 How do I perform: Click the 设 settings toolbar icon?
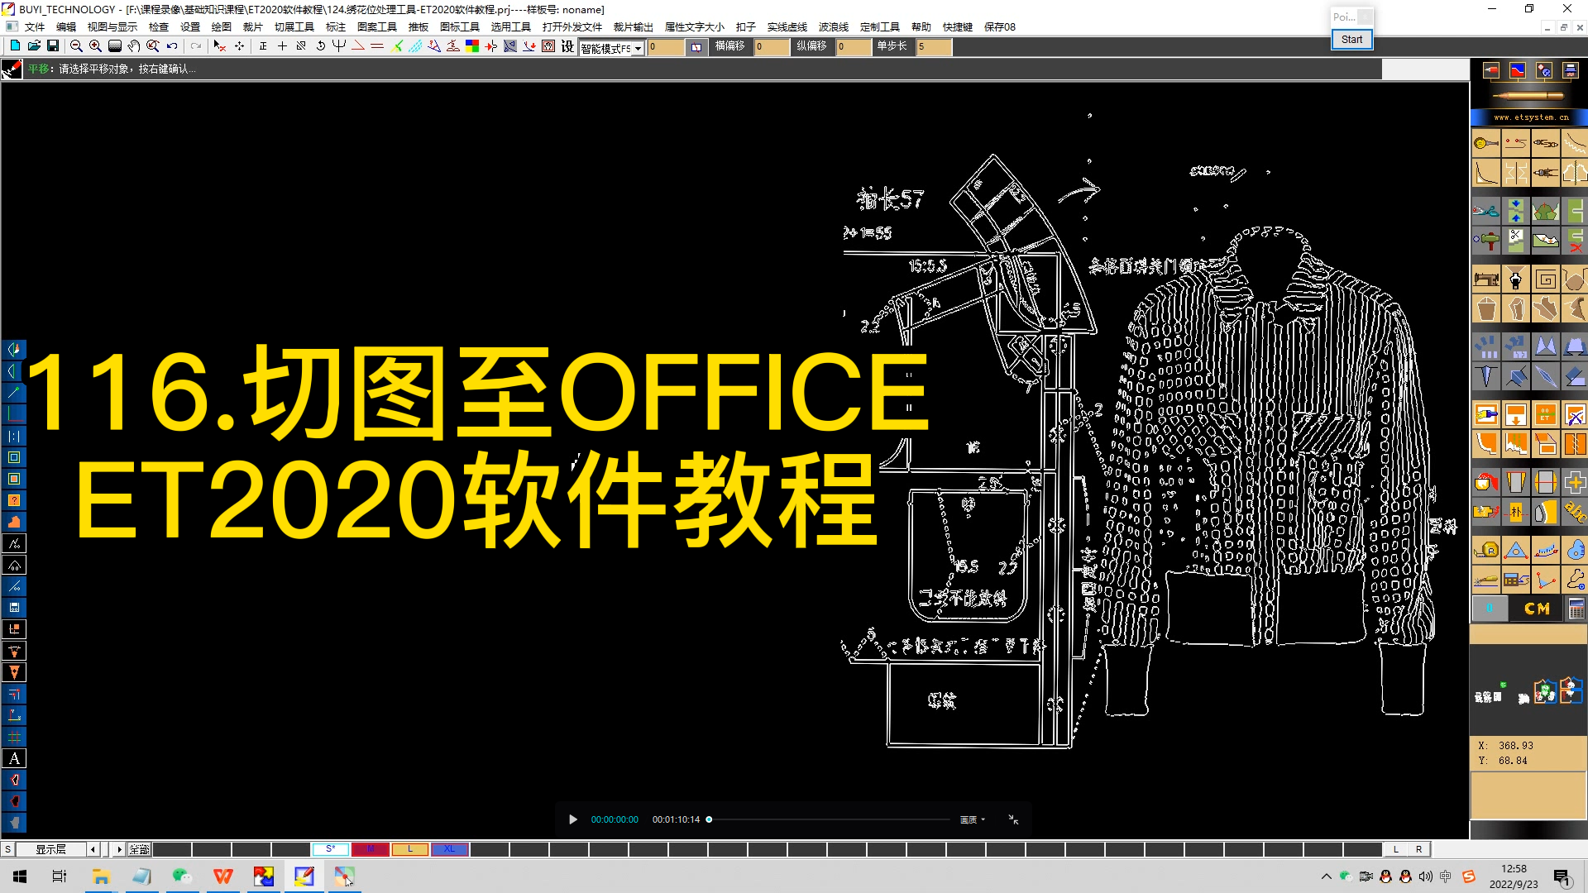567,46
